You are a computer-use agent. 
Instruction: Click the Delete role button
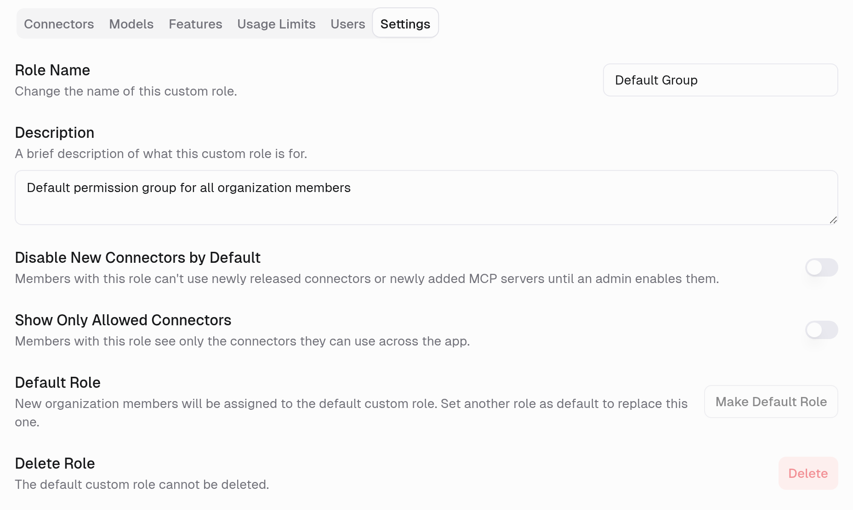coord(808,473)
